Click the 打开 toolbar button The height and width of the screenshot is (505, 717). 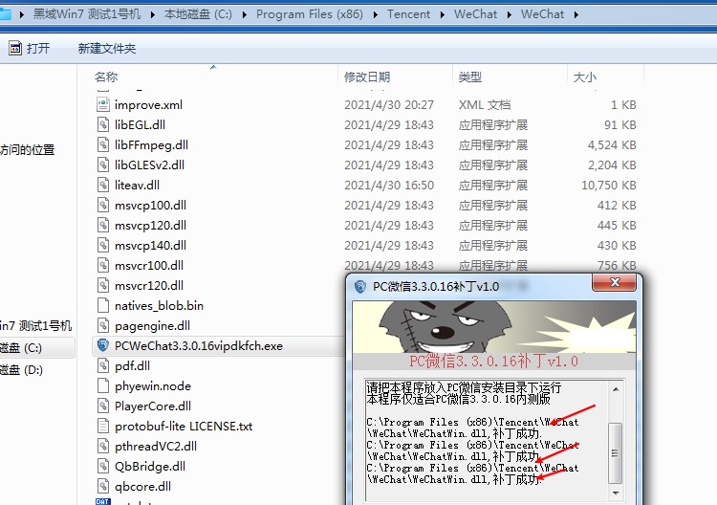click(x=30, y=48)
